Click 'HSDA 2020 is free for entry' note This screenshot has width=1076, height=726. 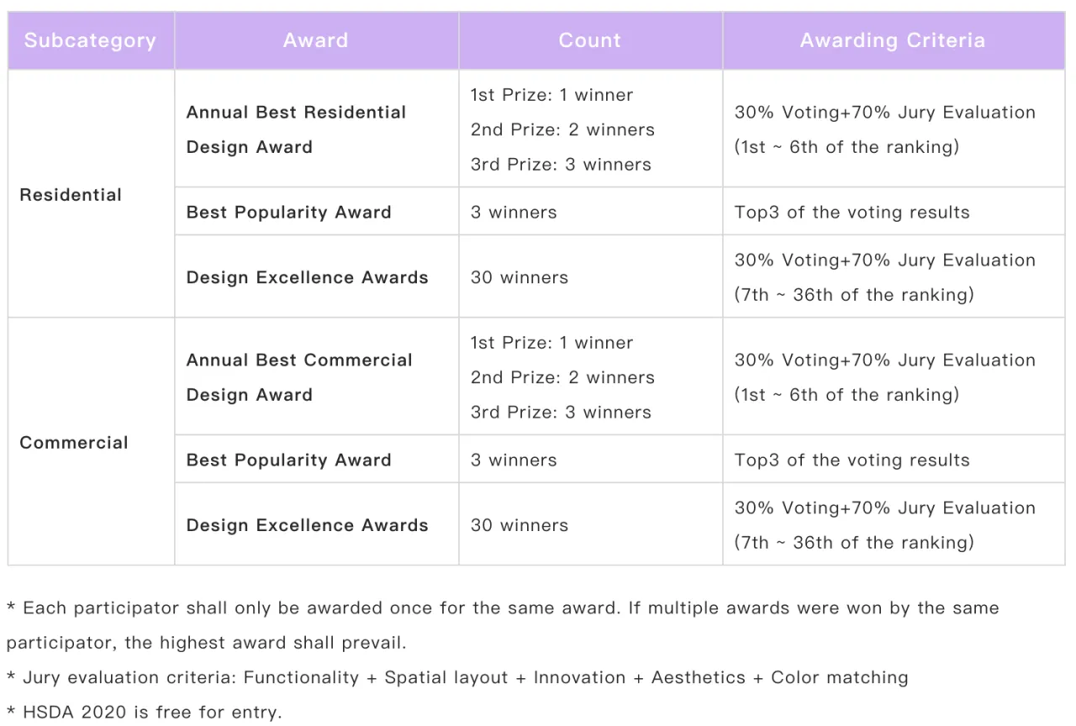[145, 713]
